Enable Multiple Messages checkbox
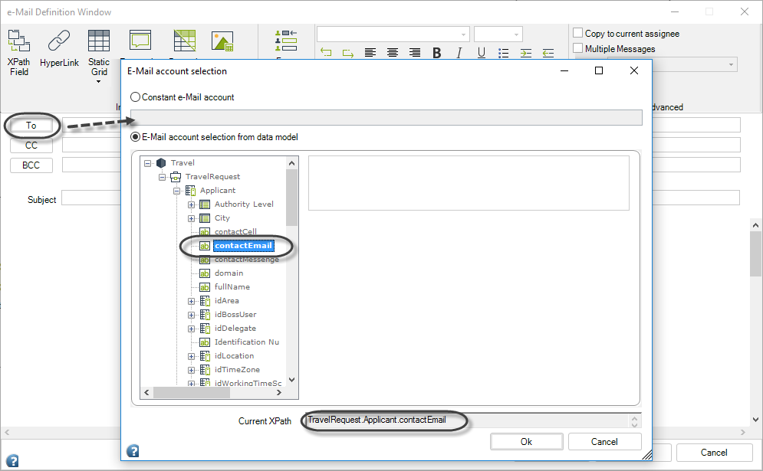 (577, 48)
